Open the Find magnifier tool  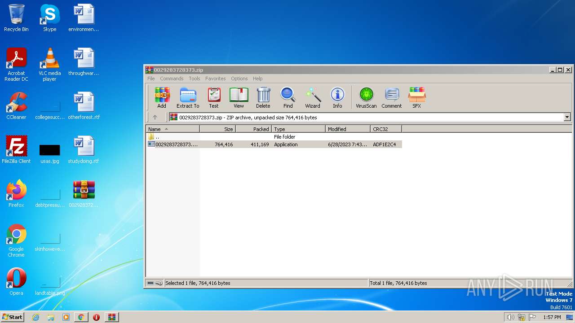(288, 98)
